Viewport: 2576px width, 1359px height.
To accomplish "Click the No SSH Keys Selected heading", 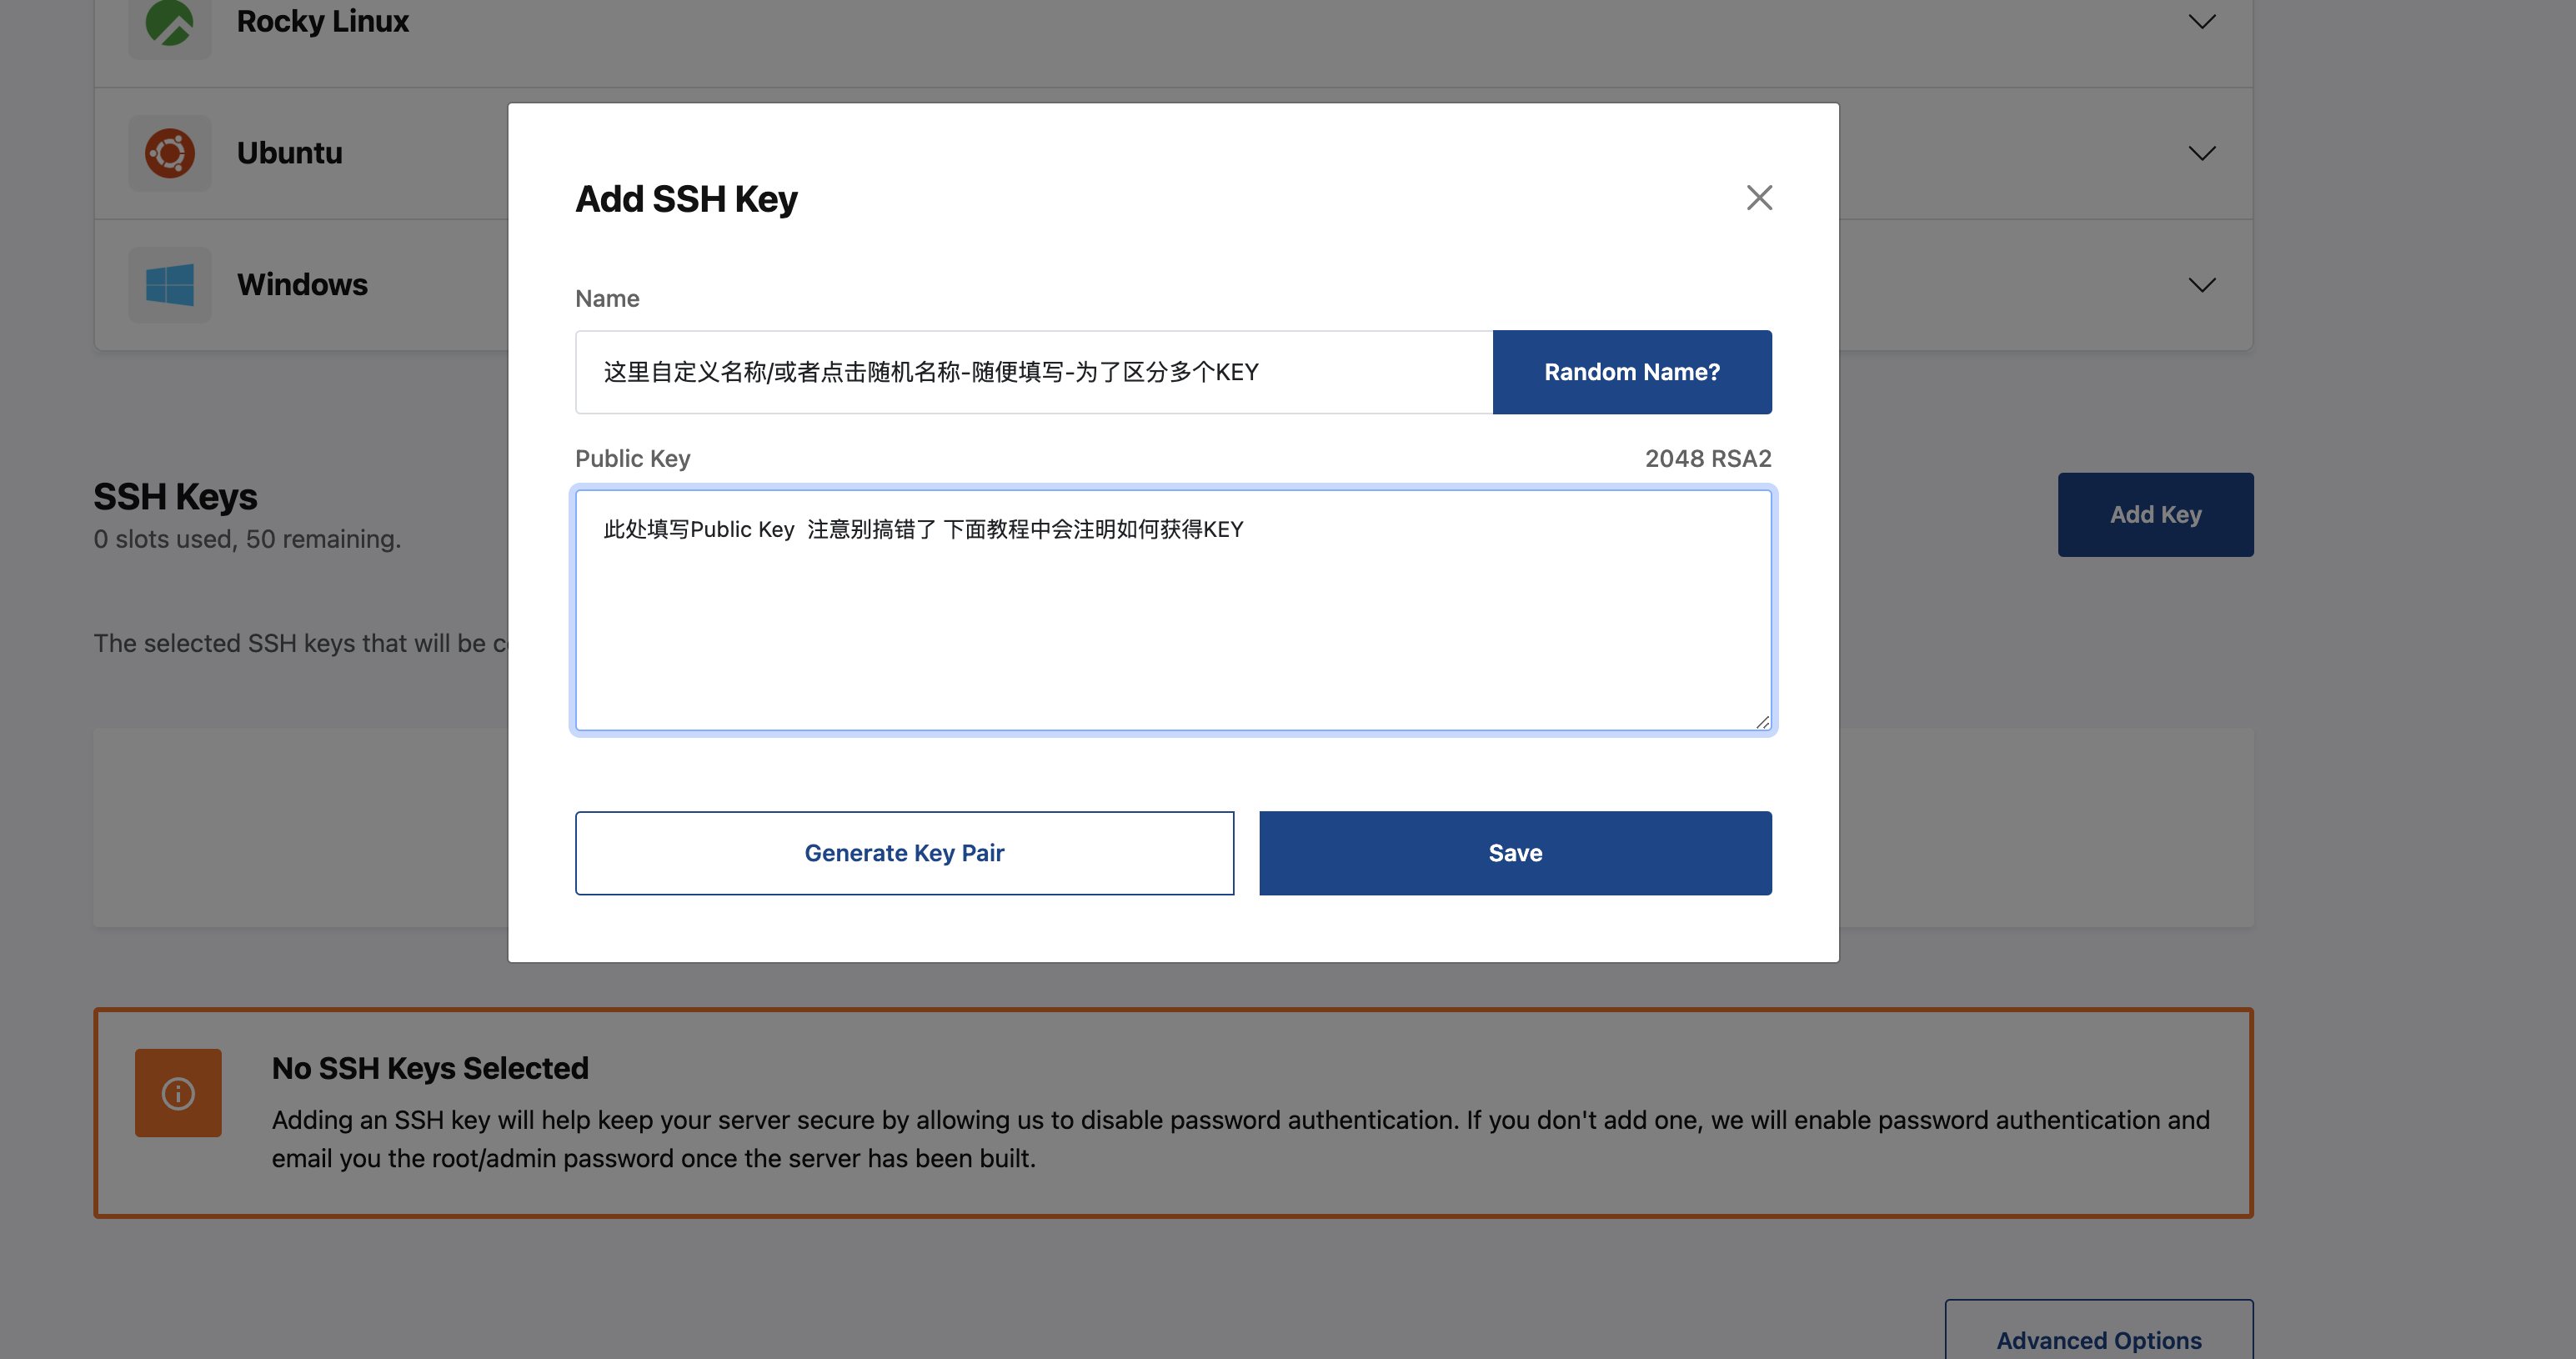I will coord(430,1068).
